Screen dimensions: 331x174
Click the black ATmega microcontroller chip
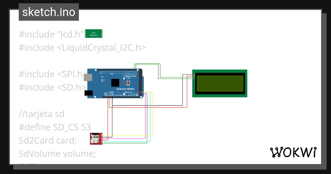115,83
